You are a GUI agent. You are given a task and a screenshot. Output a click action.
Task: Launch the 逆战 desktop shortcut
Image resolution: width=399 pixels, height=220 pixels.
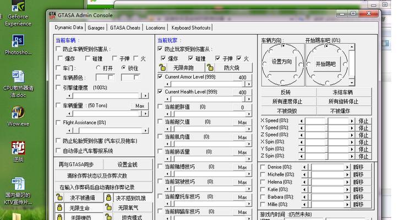(18, 152)
